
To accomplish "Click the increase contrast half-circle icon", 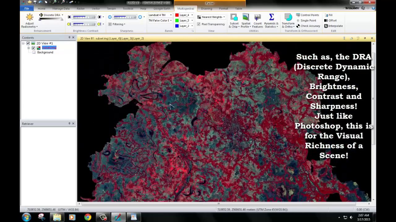I will point(99,17).
